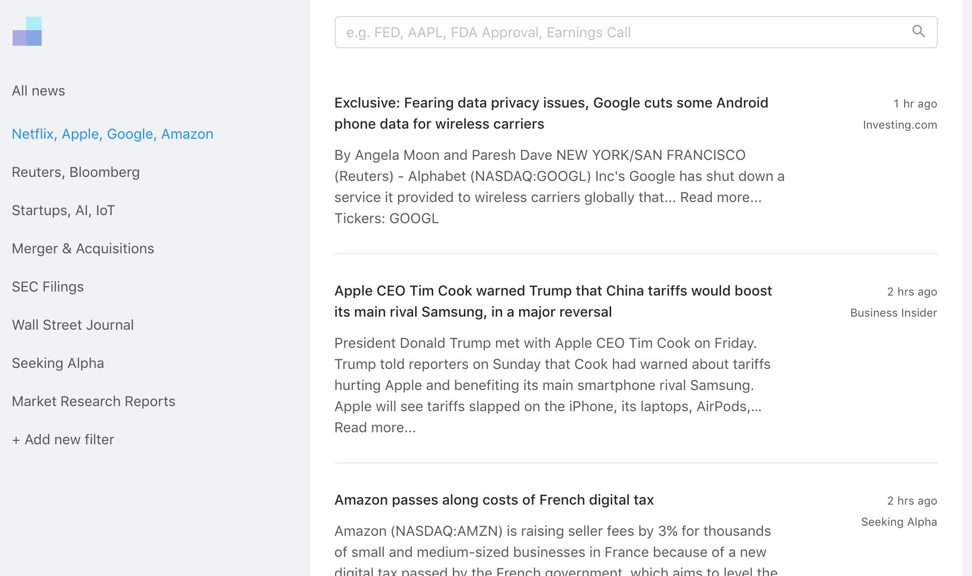Click Read more on the Apple article
The height and width of the screenshot is (576, 972).
(375, 428)
